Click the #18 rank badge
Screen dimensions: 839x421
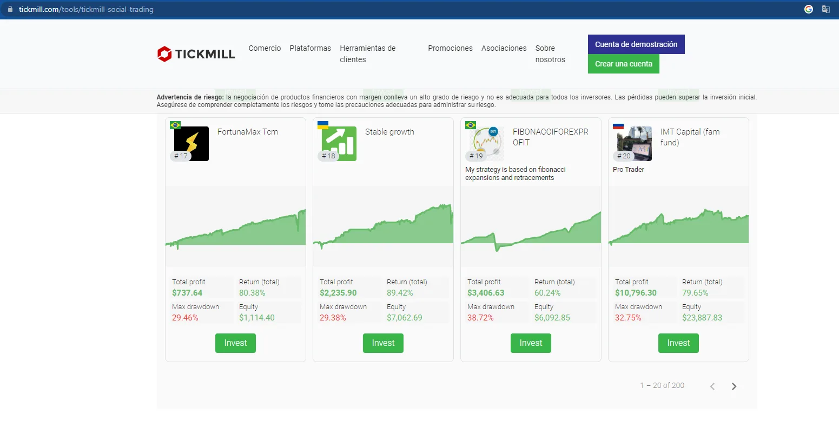[328, 156]
